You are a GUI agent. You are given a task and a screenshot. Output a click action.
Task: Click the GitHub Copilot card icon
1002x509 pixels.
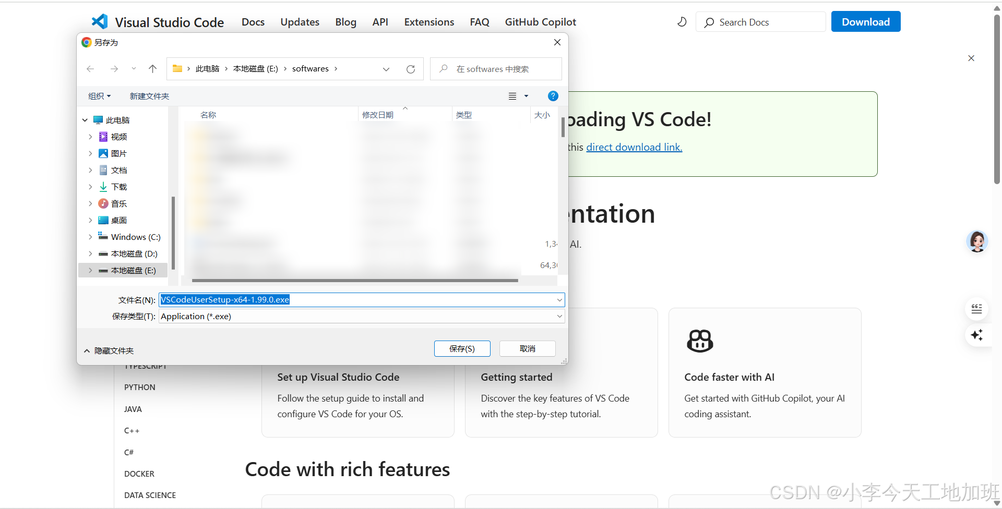coord(700,341)
